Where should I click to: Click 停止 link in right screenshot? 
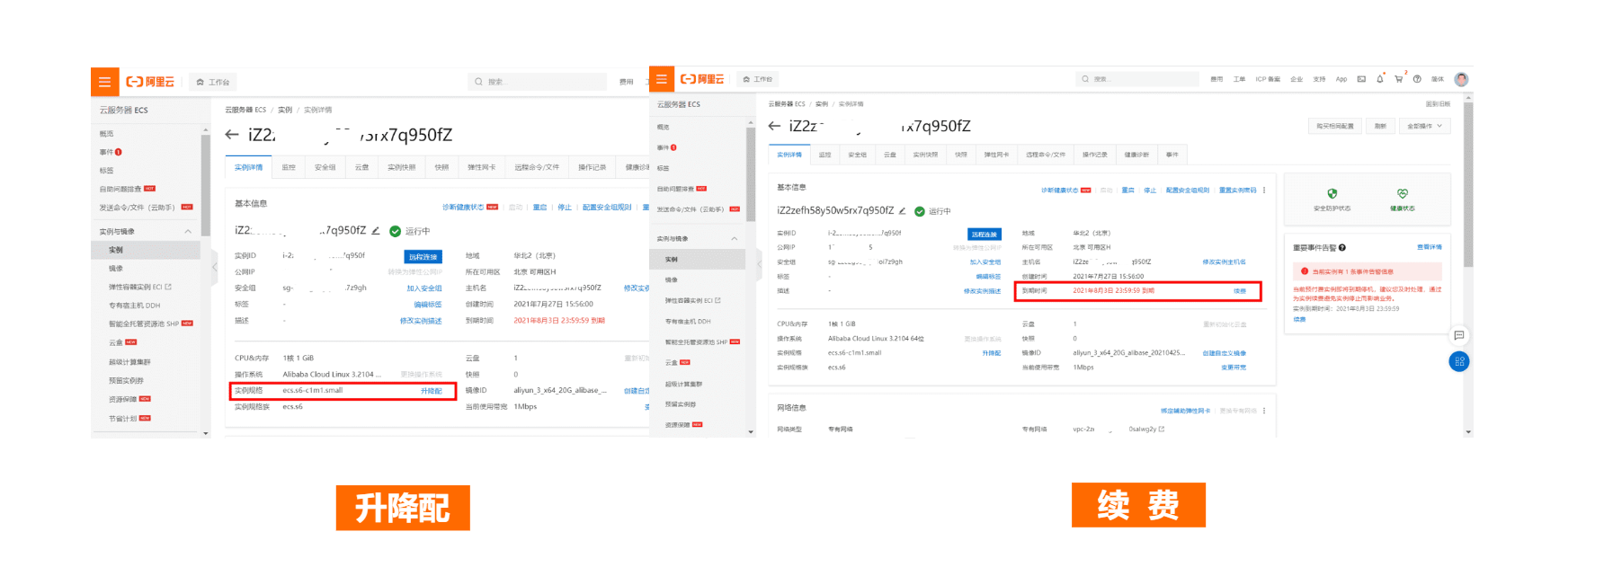1150,191
